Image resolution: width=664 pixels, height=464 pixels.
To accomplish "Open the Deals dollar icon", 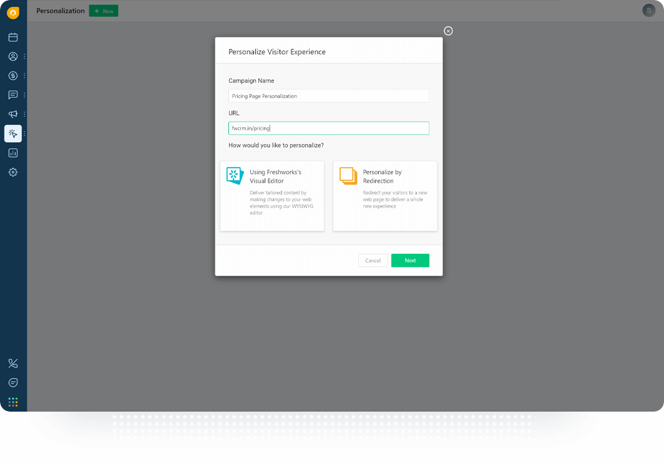I will [x=12, y=75].
